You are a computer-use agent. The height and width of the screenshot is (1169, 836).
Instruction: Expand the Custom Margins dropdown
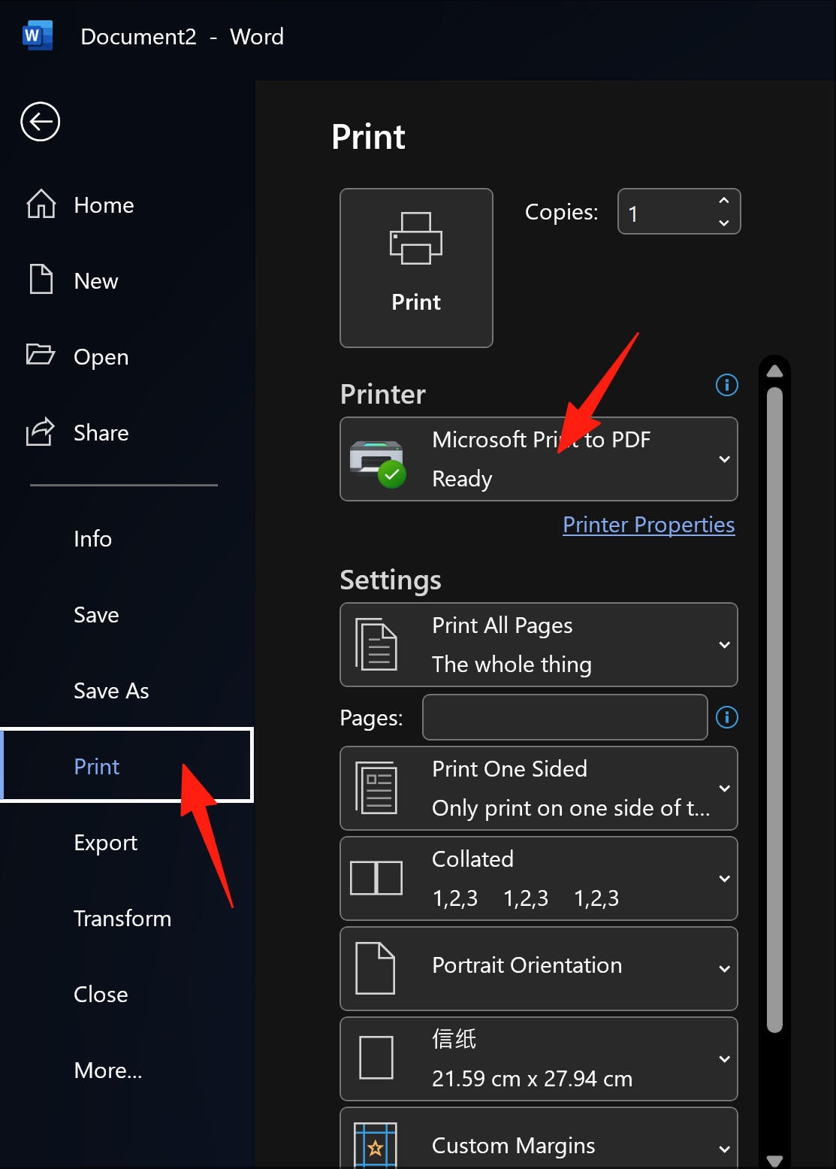tap(539, 1138)
